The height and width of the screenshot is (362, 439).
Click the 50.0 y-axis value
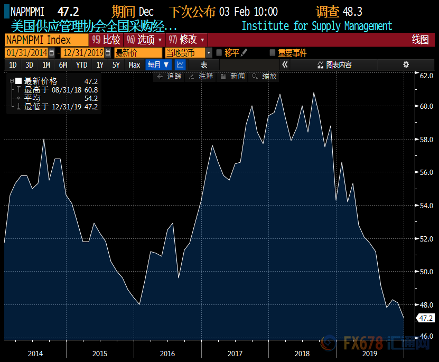click(426, 272)
